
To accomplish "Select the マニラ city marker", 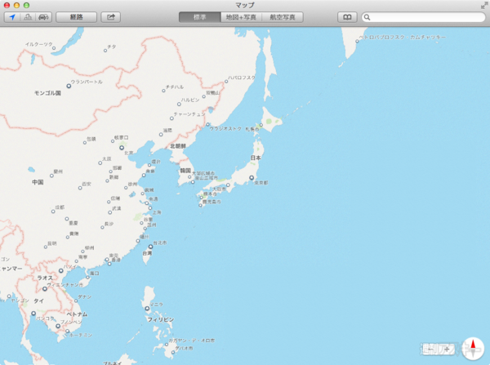I will [x=147, y=309].
